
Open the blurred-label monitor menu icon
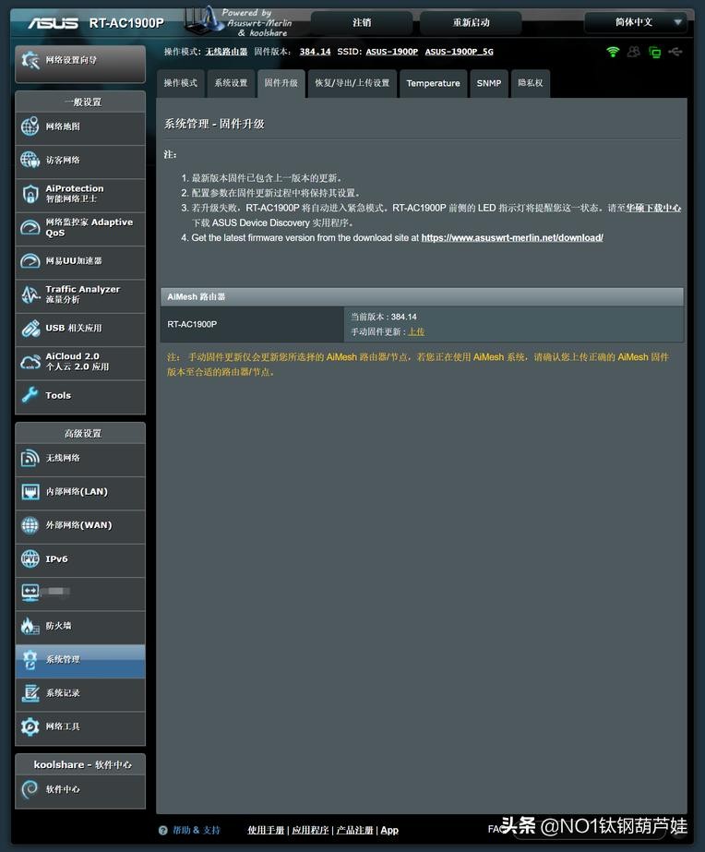(30, 593)
